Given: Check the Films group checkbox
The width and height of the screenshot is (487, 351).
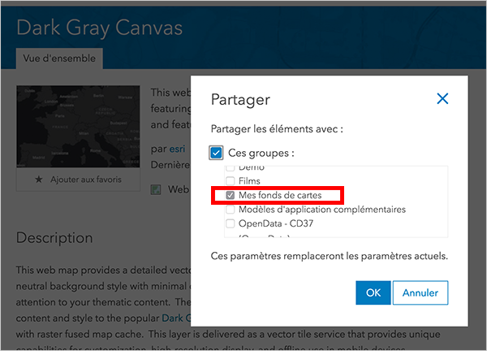Looking at the screenshot, I should click(x=231, y=181).
